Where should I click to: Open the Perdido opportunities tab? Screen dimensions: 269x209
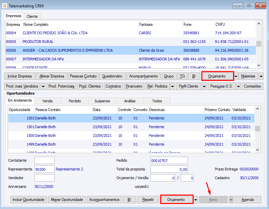(x=75, y=101)
